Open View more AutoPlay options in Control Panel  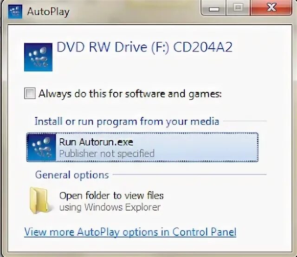(x=130, y=232)
